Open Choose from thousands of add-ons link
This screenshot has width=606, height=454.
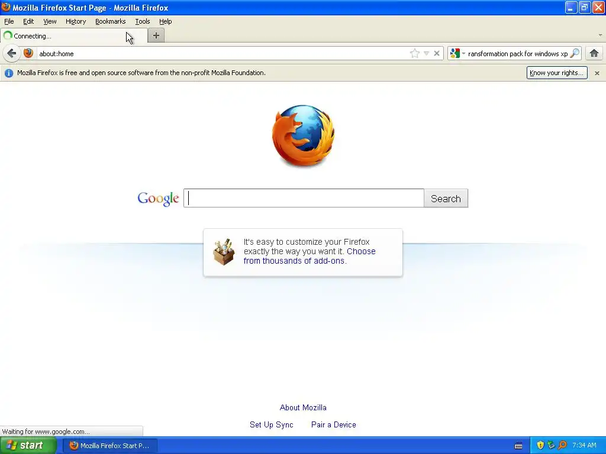[x=310, y=256]
